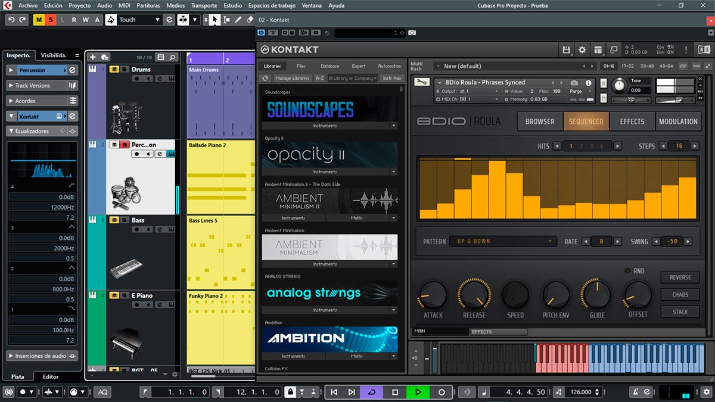Open the BROWSER page in Roula
This screenshot has height=402, width=715.
pos(540,121)
